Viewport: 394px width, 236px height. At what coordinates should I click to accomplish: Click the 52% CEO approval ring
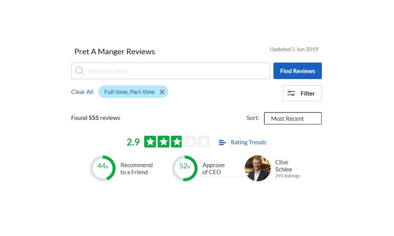pos(185,168)
